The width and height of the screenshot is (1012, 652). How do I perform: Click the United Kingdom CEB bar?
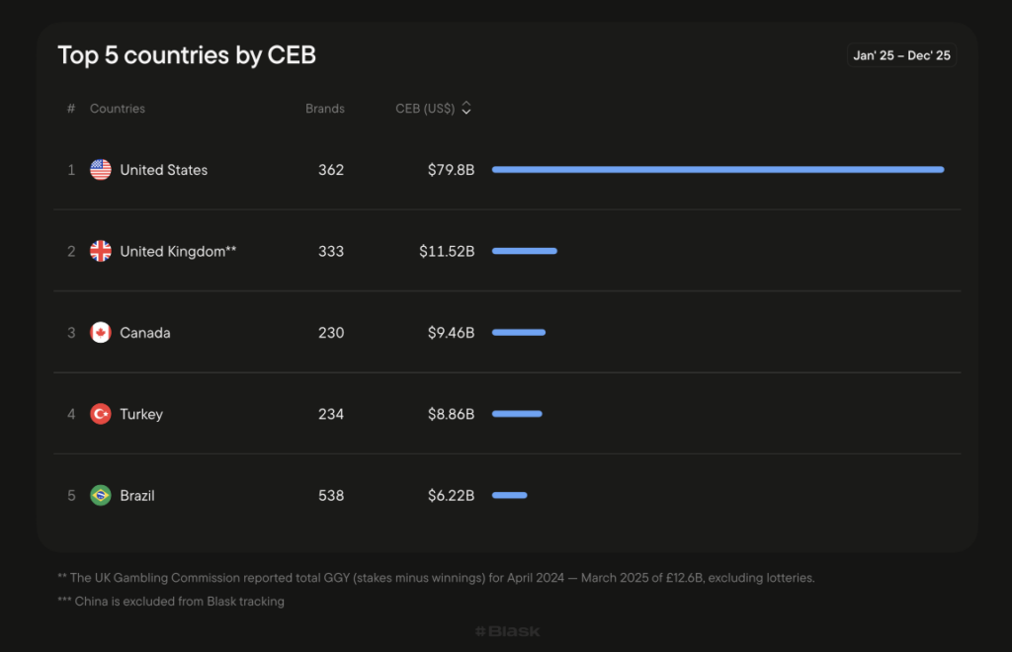tap(525, 251)
